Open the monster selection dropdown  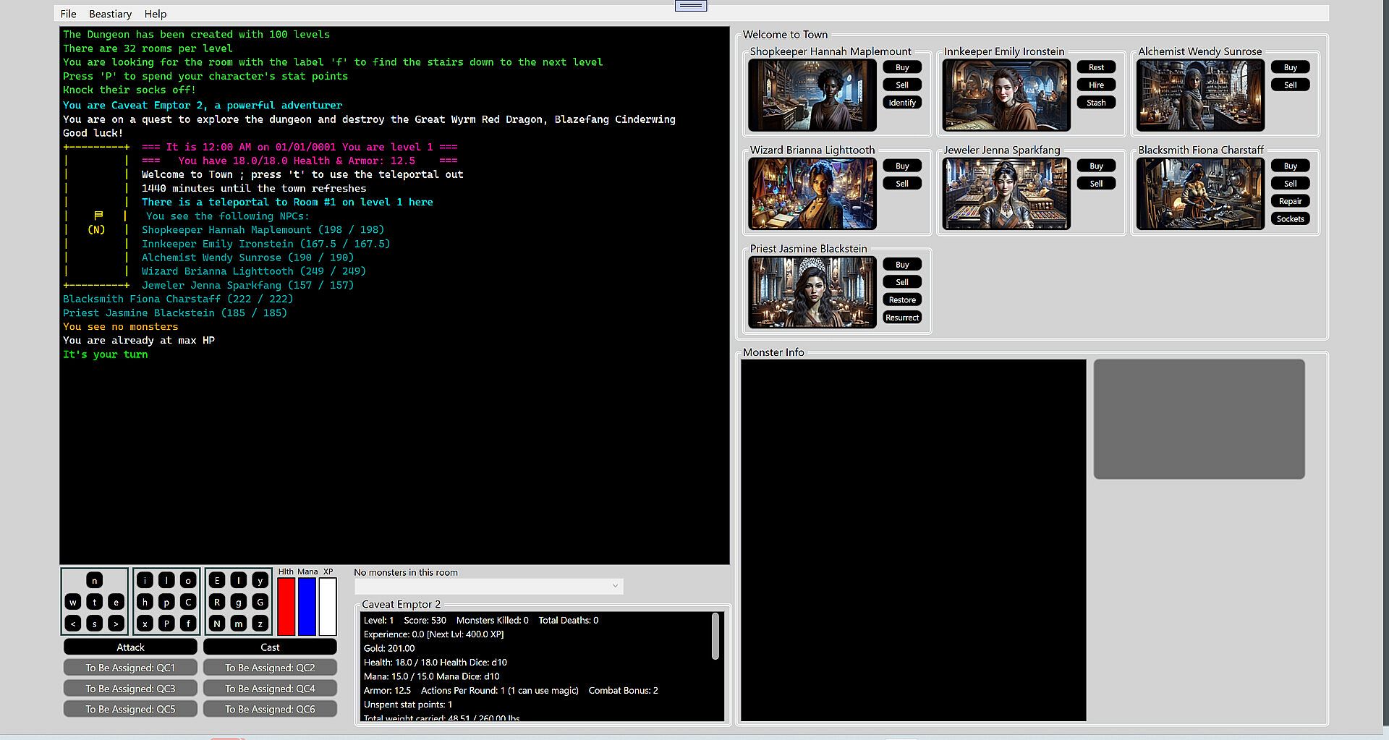coord(488,586)
